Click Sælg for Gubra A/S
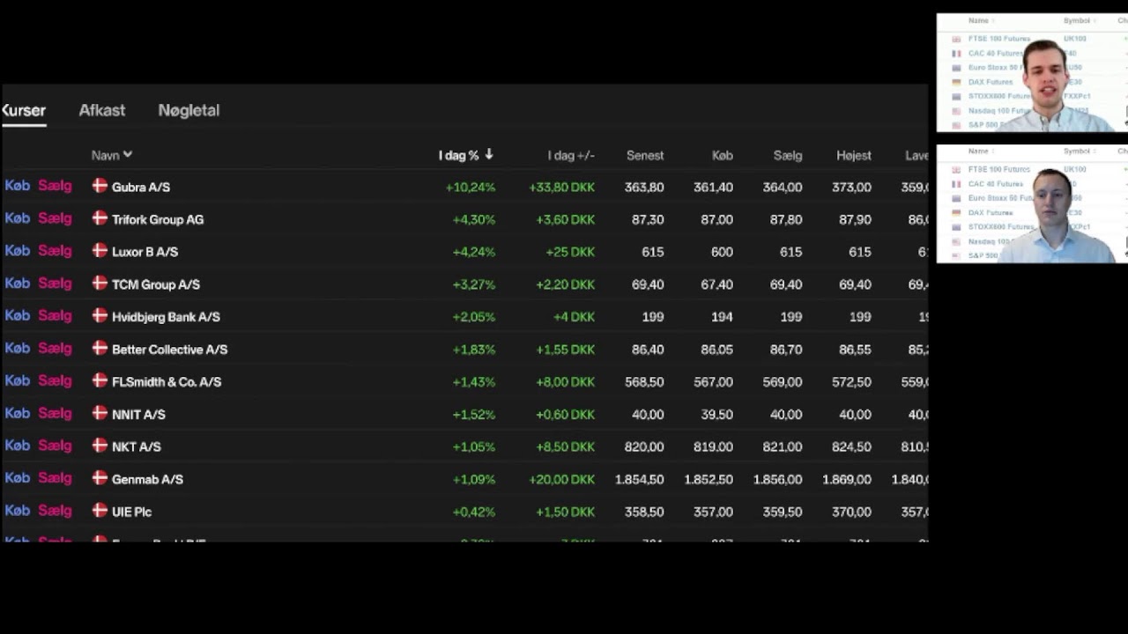This screenshot has width=1128, height=634. coord(55,186)
